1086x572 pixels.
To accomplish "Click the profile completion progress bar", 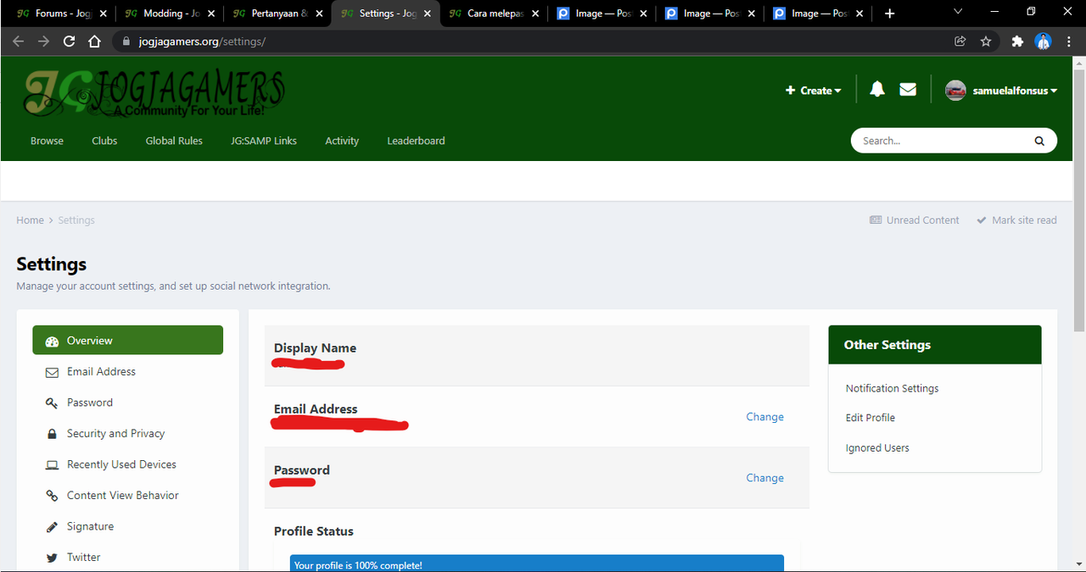I will [537, 564].
